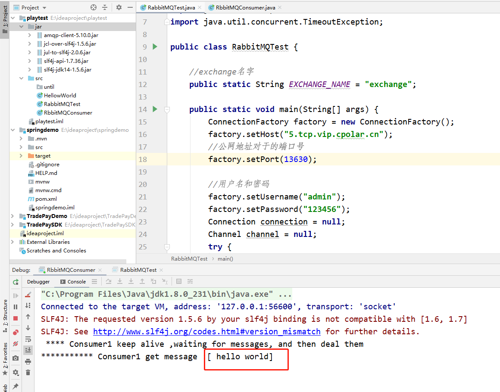Click the main() breadcrumb
The image size is (500, 392).
click(x=225, y=259)
